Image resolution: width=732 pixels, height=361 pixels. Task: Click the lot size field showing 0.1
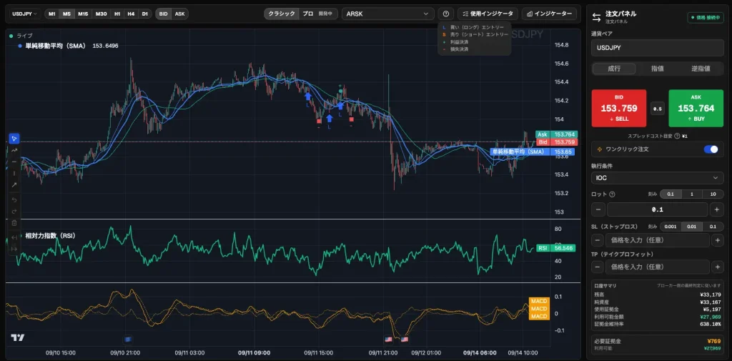click(658, 209)
